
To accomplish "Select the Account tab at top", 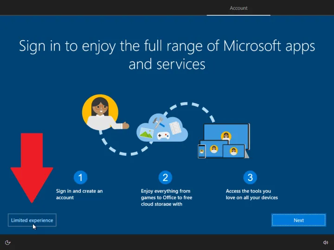I will pyautogui.click(x=238, y=8).
